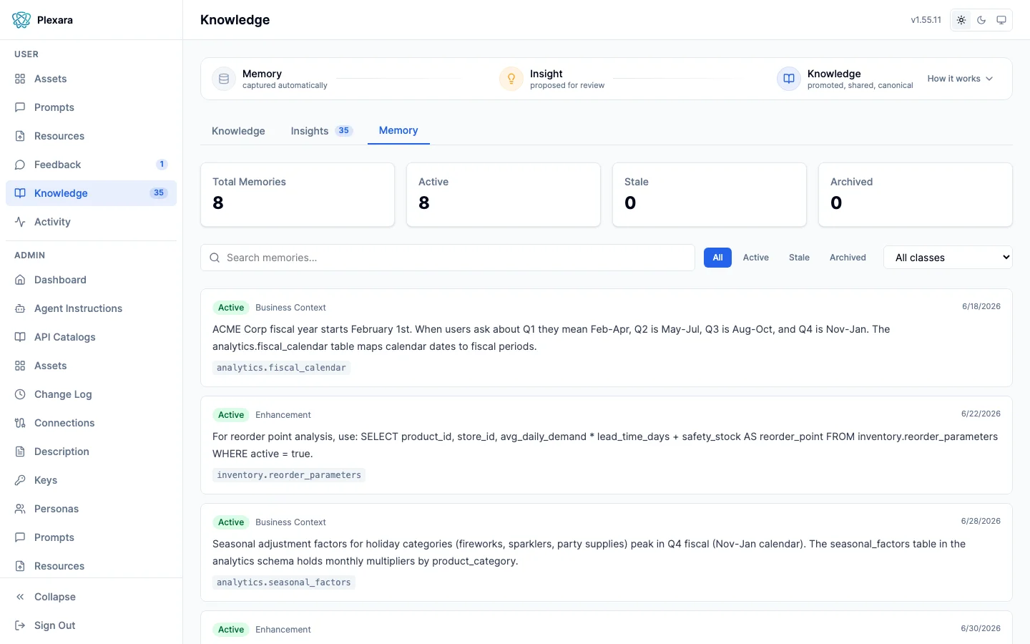Viewport: 1030px width, 644px height.
Task: Expand the How it works section
Action: pos(960,79)
